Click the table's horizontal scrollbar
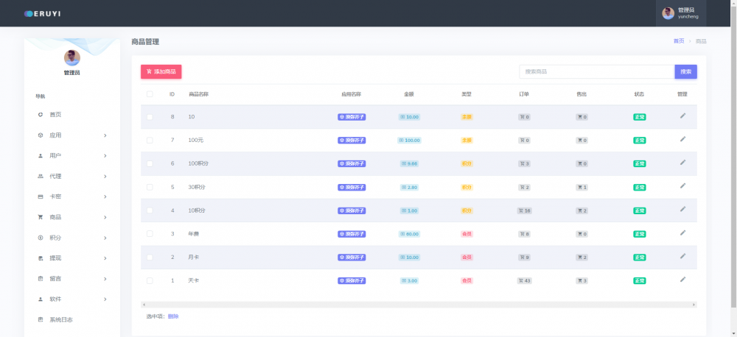 418,304
